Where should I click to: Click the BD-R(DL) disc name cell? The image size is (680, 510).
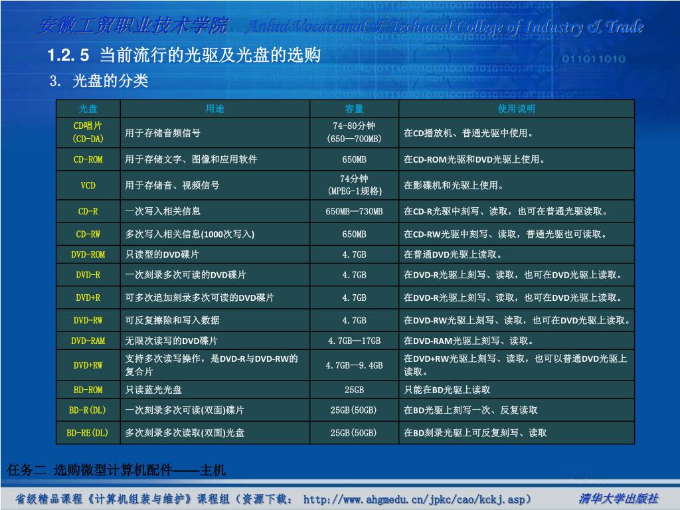88,410
